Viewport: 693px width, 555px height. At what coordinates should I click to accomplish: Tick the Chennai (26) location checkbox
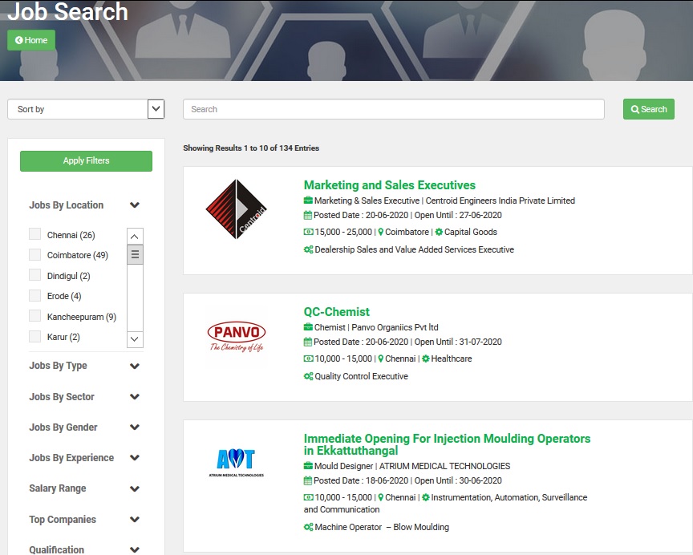(34, 234)
